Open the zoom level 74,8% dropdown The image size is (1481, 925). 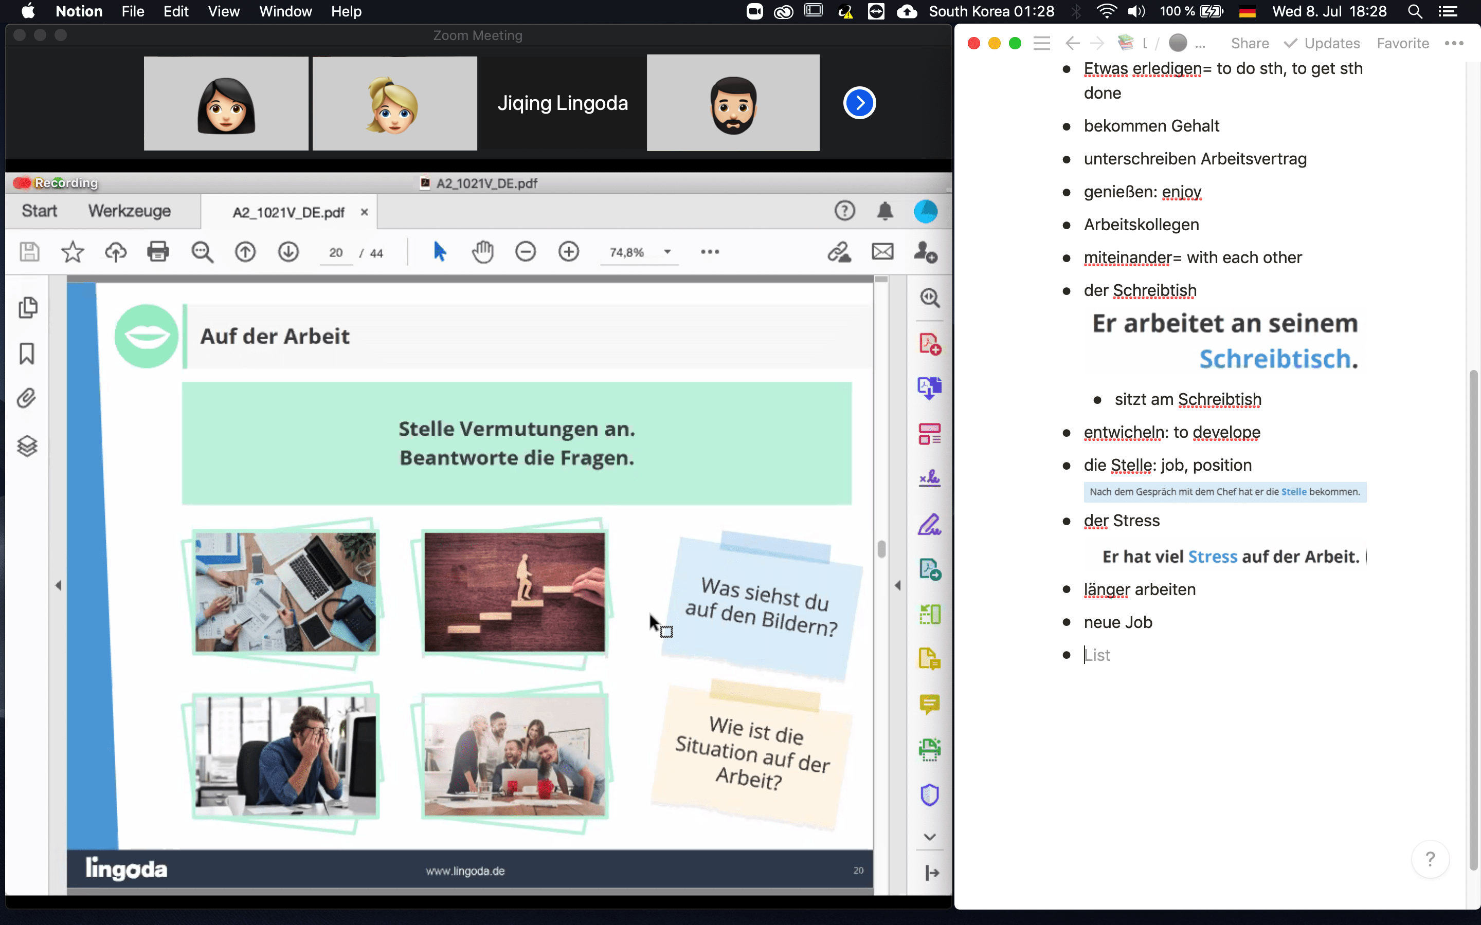[x=667, y=252]
